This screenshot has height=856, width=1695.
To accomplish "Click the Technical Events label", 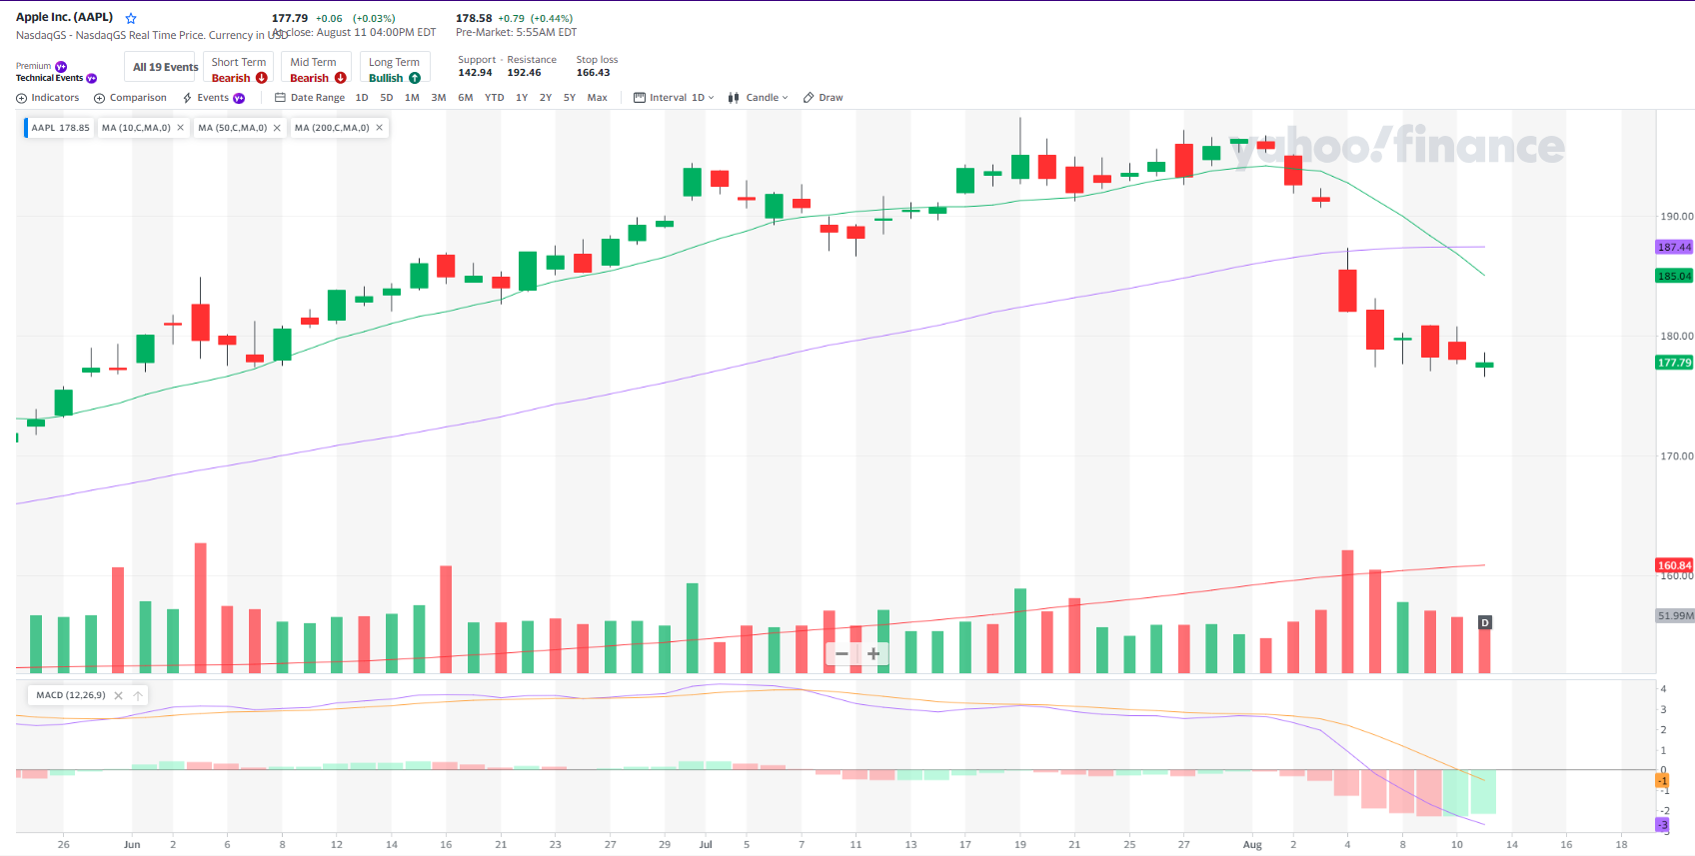I will [x=50, y=78].
